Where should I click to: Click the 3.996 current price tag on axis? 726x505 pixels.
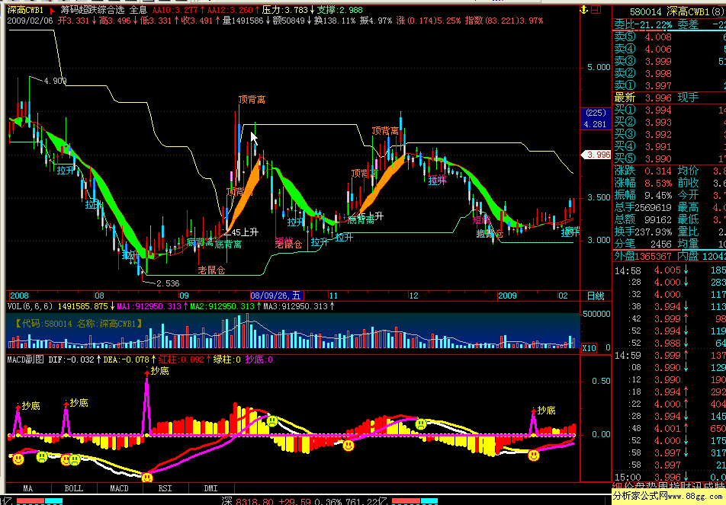click(596, 155)
